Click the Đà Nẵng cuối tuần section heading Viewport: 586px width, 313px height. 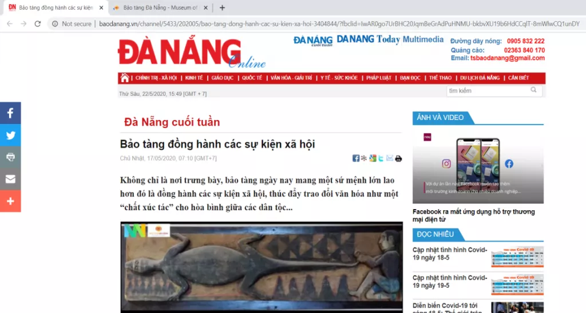coord(172,122)
